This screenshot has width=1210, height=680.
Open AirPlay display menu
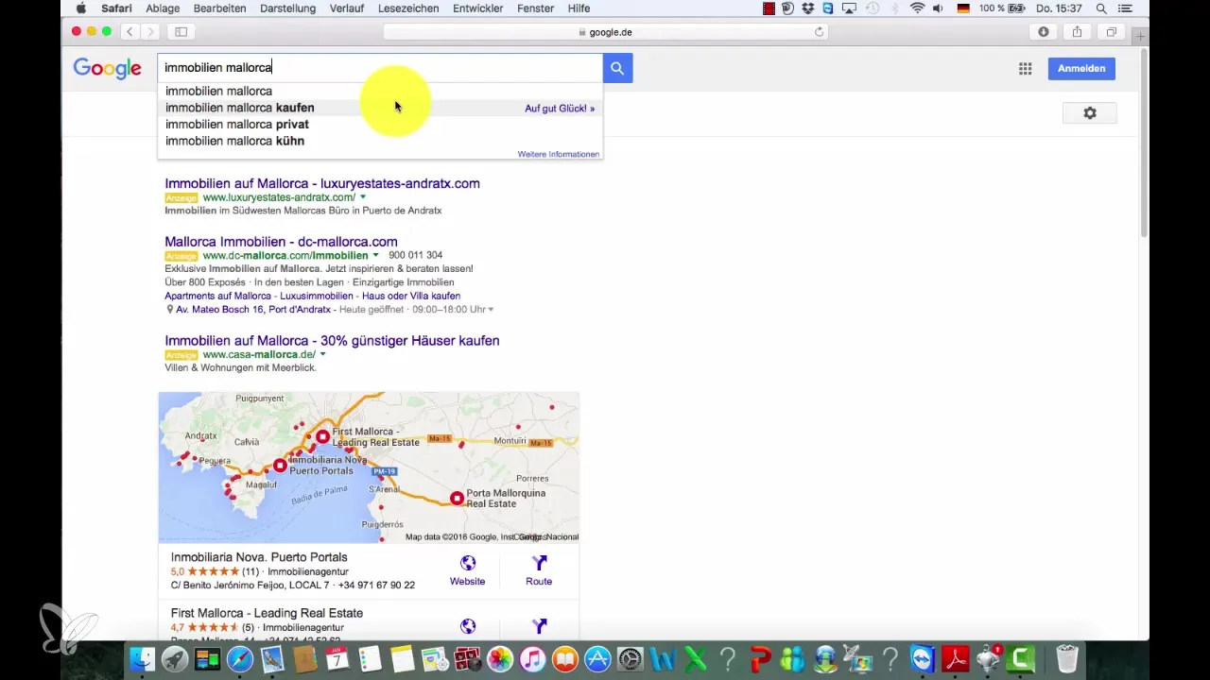click(850, 8)
